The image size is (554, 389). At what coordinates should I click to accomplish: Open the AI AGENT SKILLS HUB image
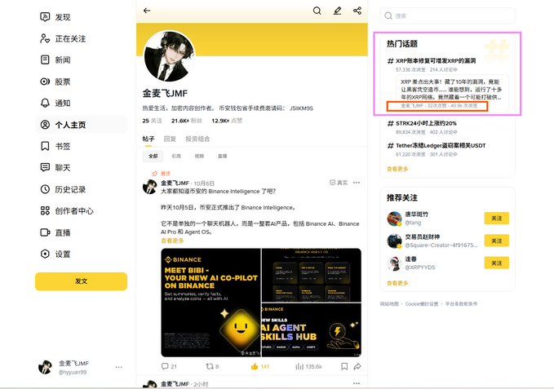click(x=312, y=329)
